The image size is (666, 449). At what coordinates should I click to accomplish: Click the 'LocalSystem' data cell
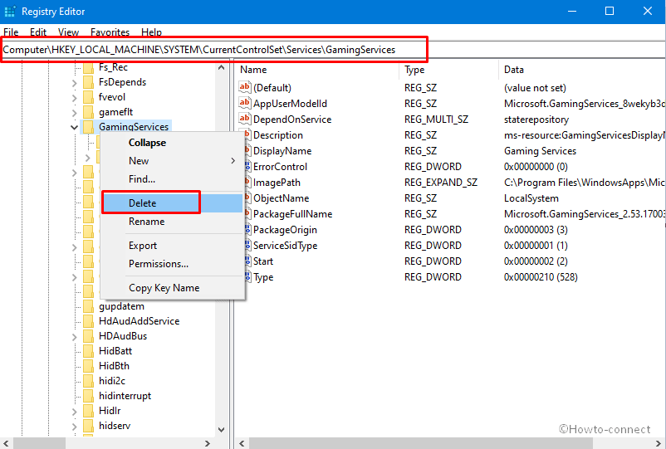point(531,198)
